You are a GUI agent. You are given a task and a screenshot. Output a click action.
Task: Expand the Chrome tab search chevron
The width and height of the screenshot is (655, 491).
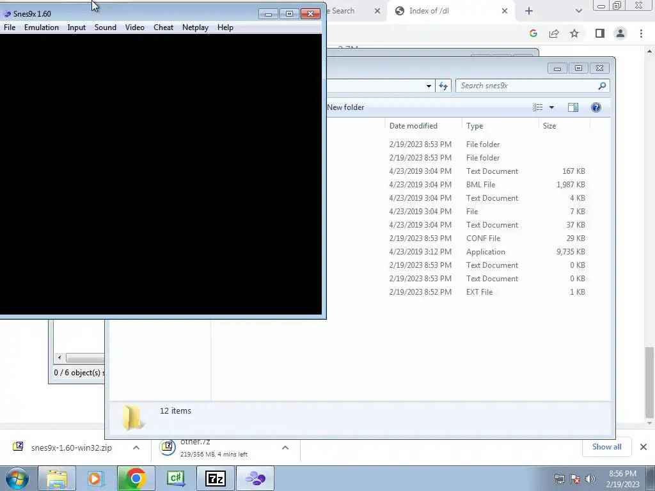pyautogui.click(x=578, y=11)
